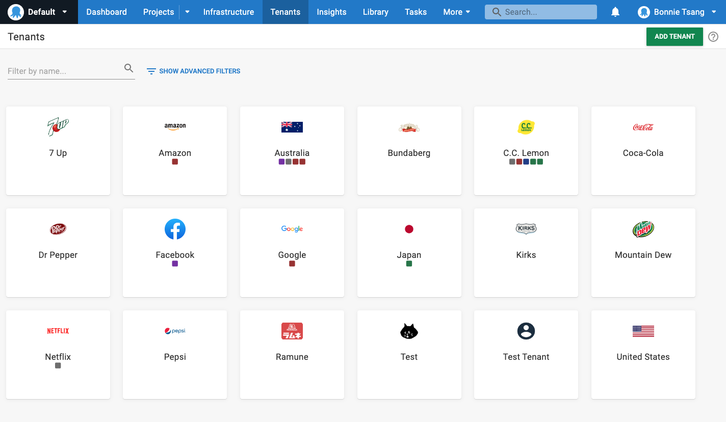Click the Ramune logo
The width and height of the screenshot is (726, 422).
[x=292, y=331]
